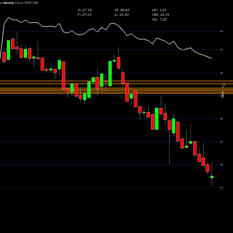Click the 55 price axis label
233x233 pixels.
221,50
